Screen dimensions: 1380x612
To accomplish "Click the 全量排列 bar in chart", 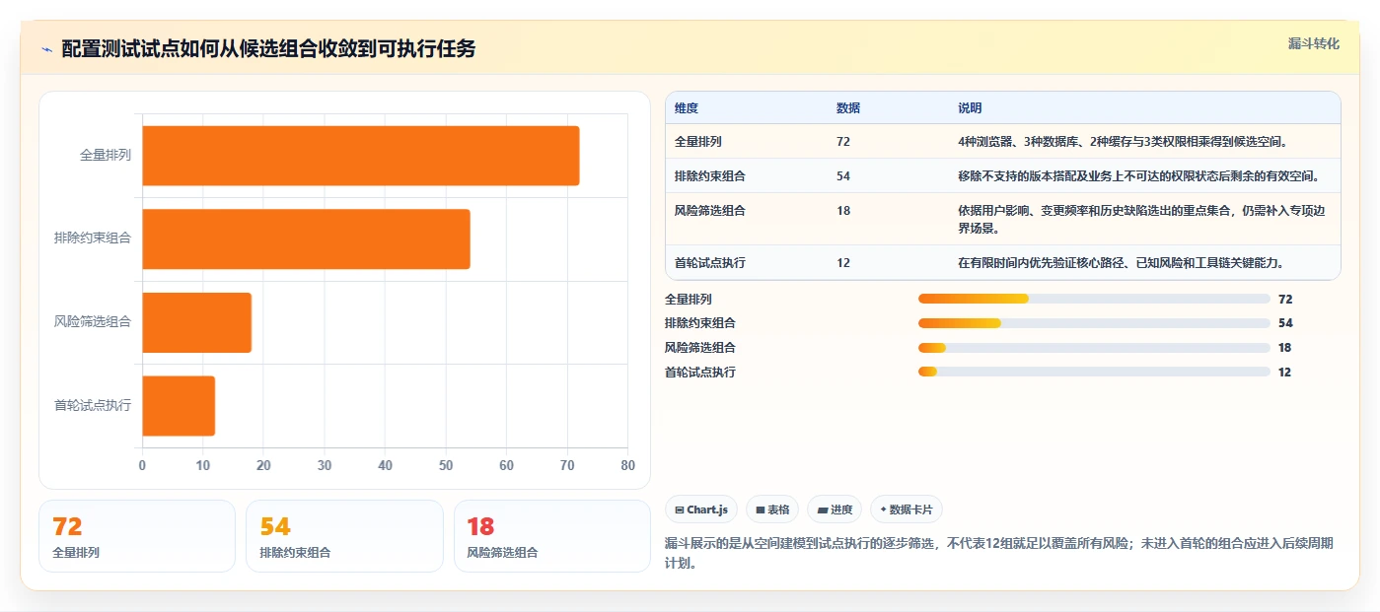I will click(361, 156).
